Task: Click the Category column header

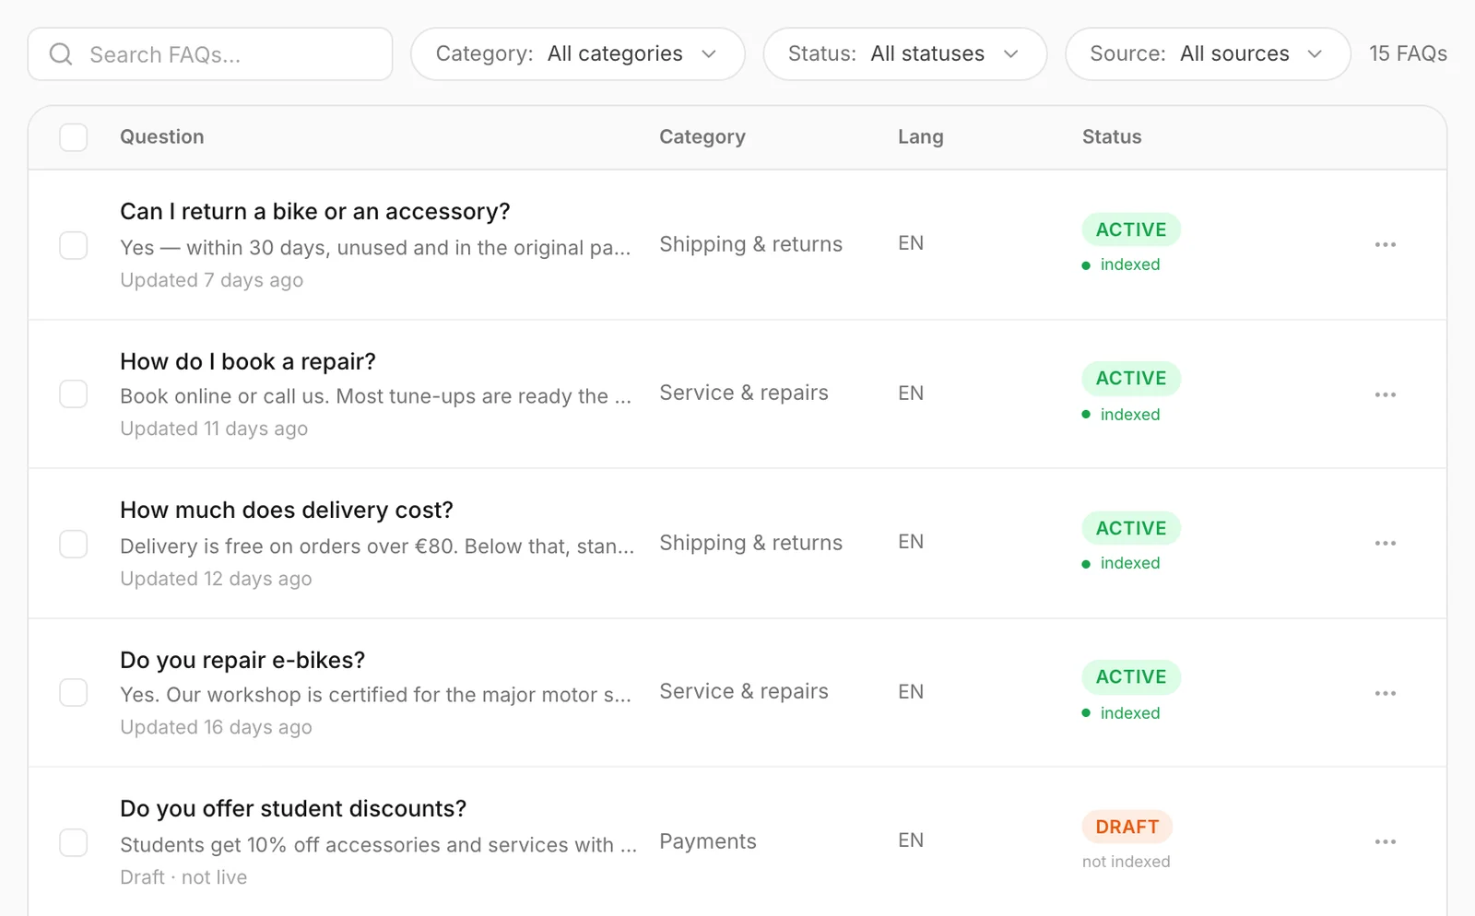Action: click(702, 136)
